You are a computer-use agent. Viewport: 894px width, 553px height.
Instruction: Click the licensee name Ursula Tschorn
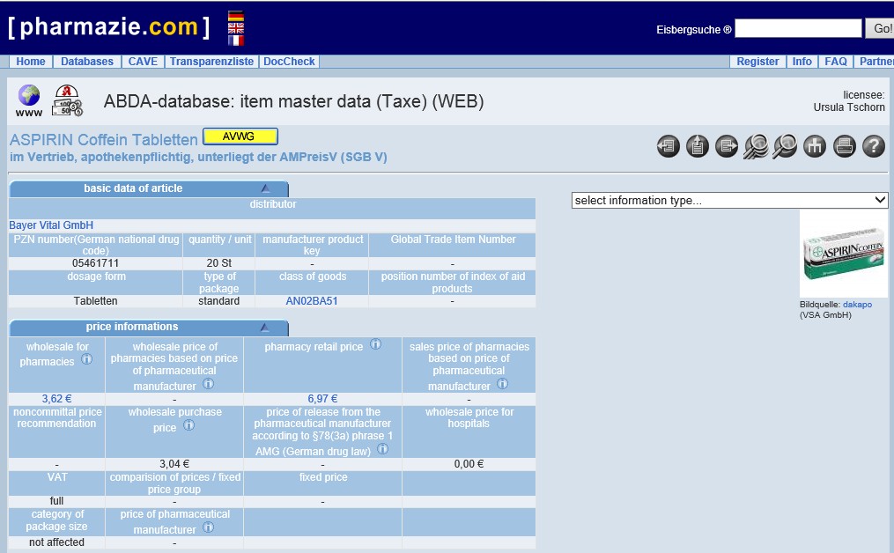pos(849,107)
